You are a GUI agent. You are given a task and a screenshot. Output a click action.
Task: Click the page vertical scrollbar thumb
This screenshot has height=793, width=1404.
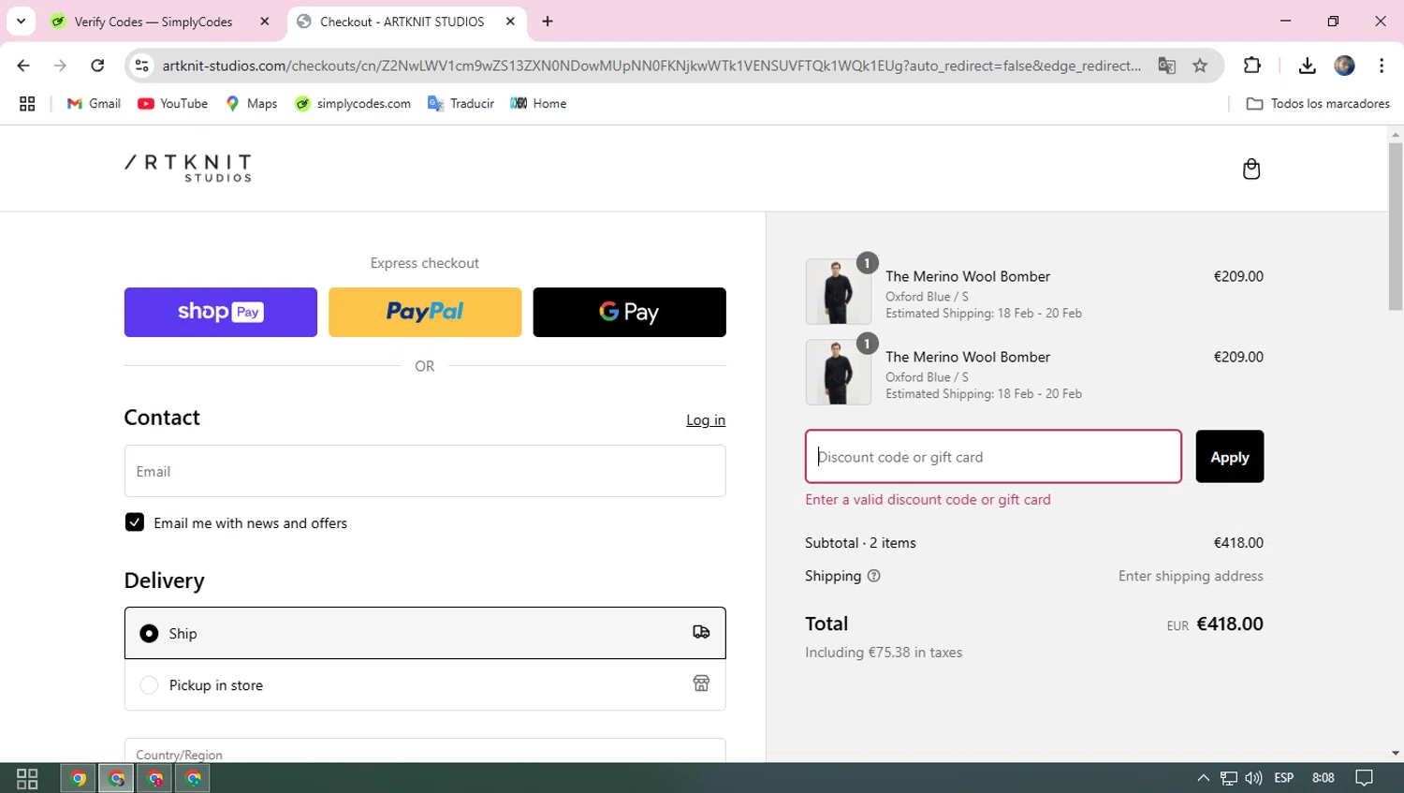pos(1396,226)
